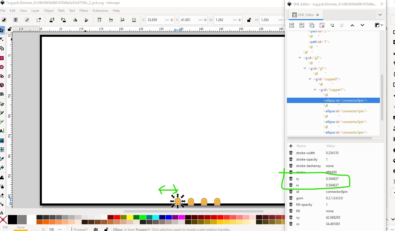Viewport: 395px width, 231px height.
Task: Collapse the g2 group node
Action: pos(300,58)
